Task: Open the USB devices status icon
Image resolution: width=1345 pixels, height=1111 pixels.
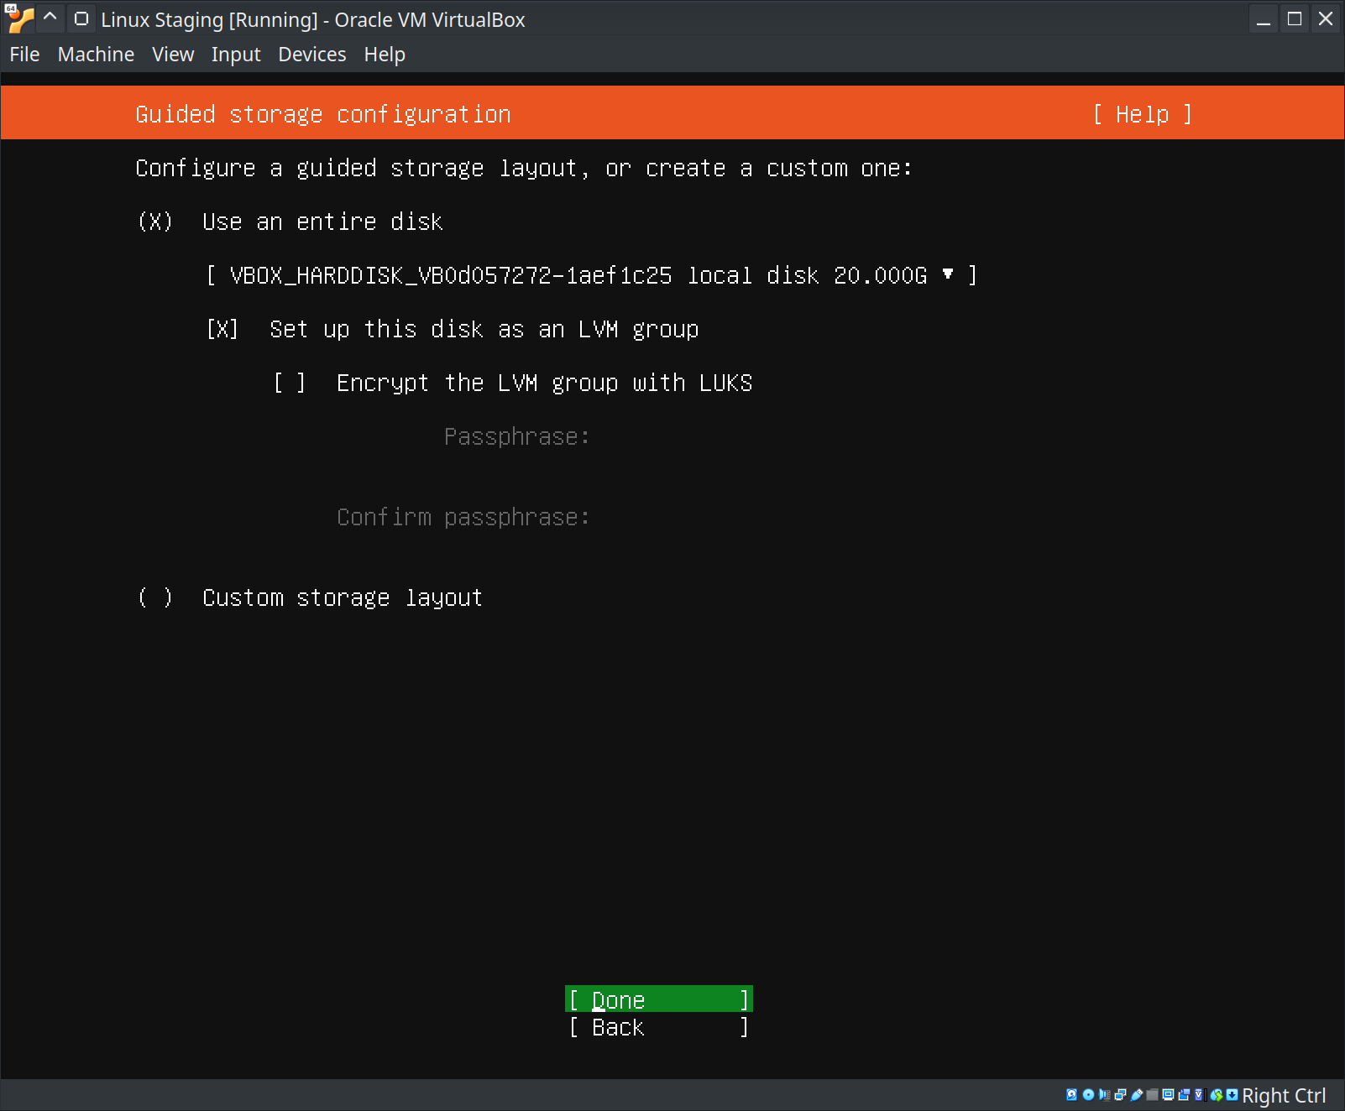Action: point(1137,1094)
